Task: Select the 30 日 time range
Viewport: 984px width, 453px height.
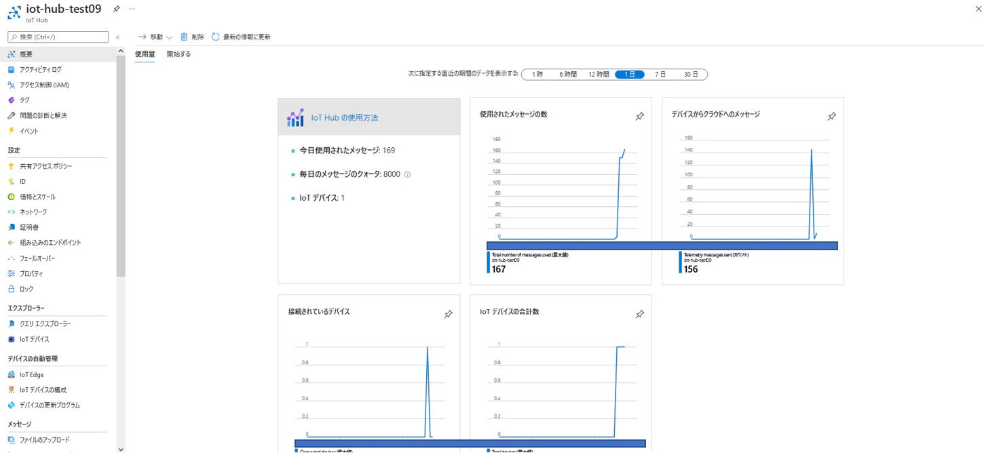Action: pos(691,75)
